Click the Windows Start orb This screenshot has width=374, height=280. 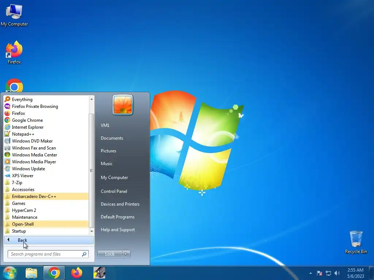(9, 273)
